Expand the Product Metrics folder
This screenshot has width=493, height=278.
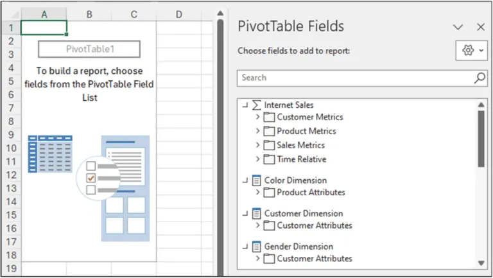pyautogui.click(x=258, y=131)
